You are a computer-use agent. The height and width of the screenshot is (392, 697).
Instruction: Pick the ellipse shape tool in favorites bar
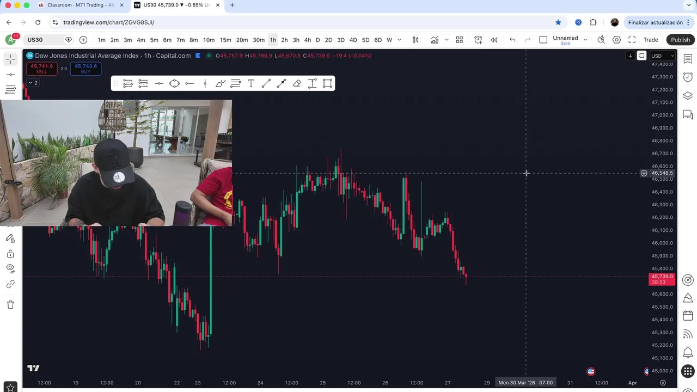(174, 83)
